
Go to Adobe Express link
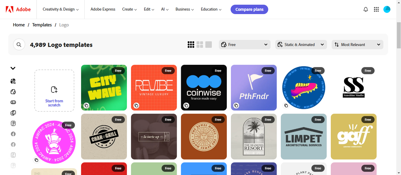[x=103, y=9]
